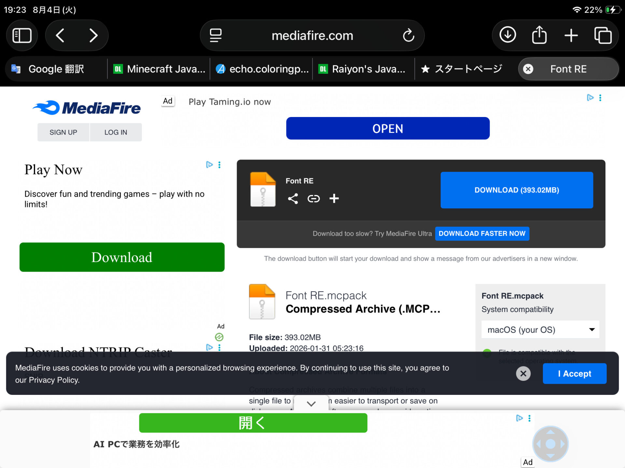Reload the mediafire.com page
The width and height of the screenshot is (625, 468).
tap(409, 35)
